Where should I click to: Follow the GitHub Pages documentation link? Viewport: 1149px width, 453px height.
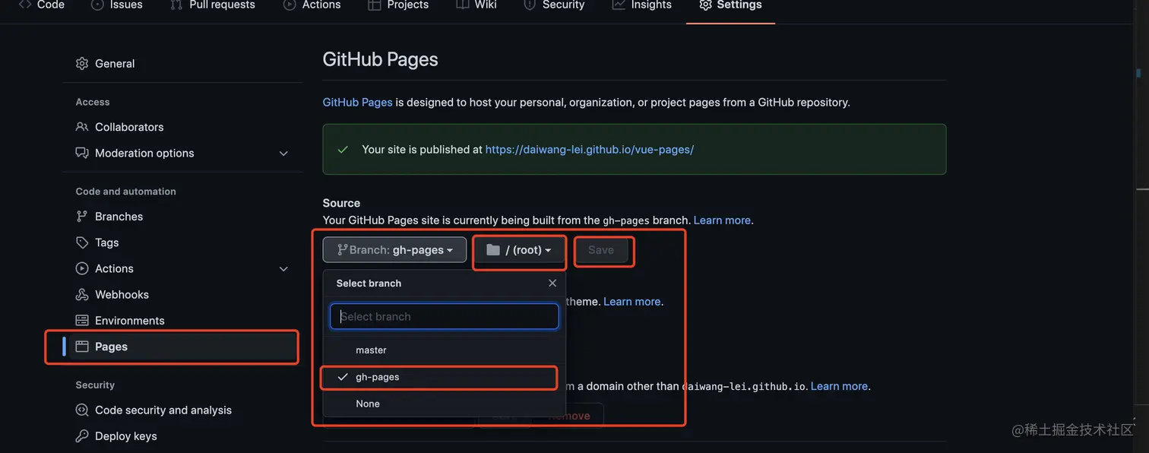coord(357,102)
